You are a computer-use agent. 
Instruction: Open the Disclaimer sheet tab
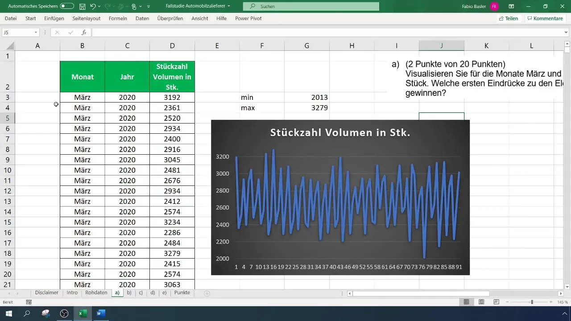47,293
